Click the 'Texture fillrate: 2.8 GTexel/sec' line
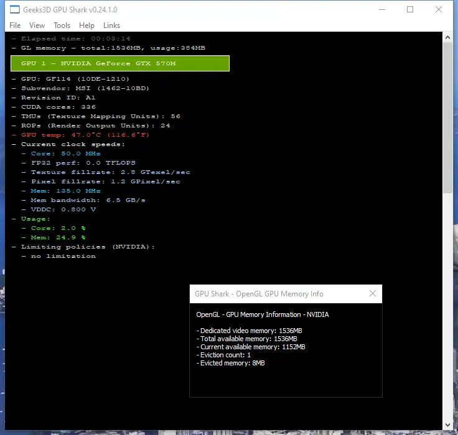 (106, 172)
